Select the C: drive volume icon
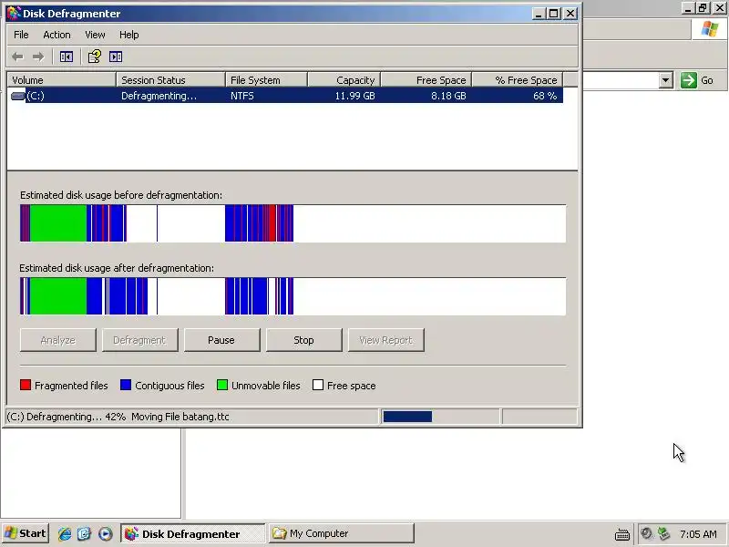729x547 pixels. click(x=17, y=96)
